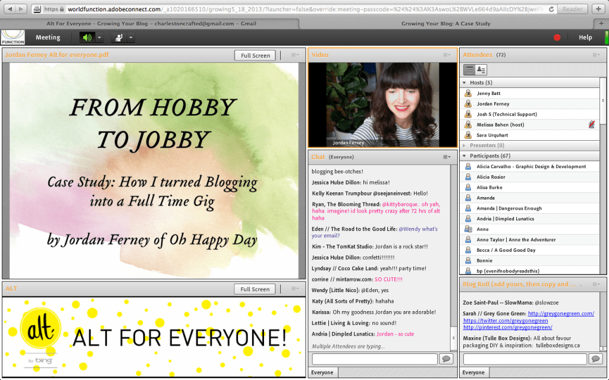Open the twitter.com/greygonegreen link
This screenshot has height=380, width=609.
tap(506, 321)
